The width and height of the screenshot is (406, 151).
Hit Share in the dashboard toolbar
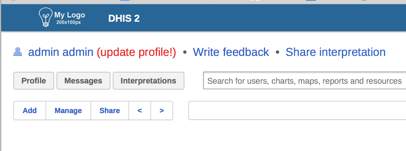pos(110,111)
